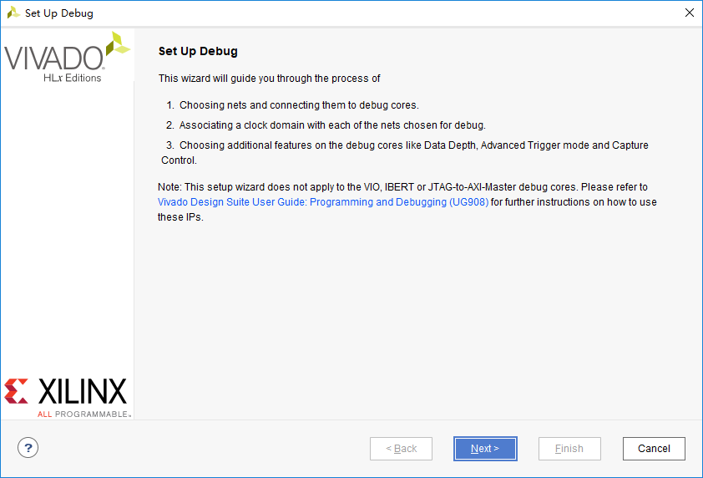Select step 3 about Data Depth features
The height and width of the screenshot is (478, 703).
click(x=405, y=153)
